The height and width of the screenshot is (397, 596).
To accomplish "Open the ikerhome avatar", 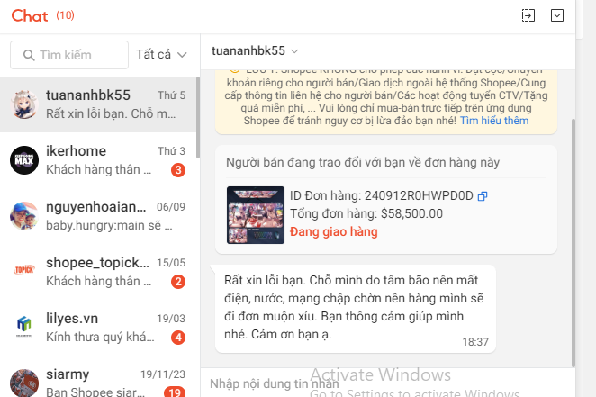I will point(24,160).
